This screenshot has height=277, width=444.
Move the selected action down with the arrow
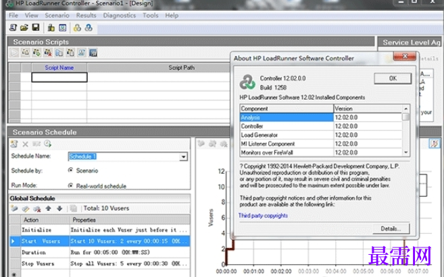coord(59,208)
